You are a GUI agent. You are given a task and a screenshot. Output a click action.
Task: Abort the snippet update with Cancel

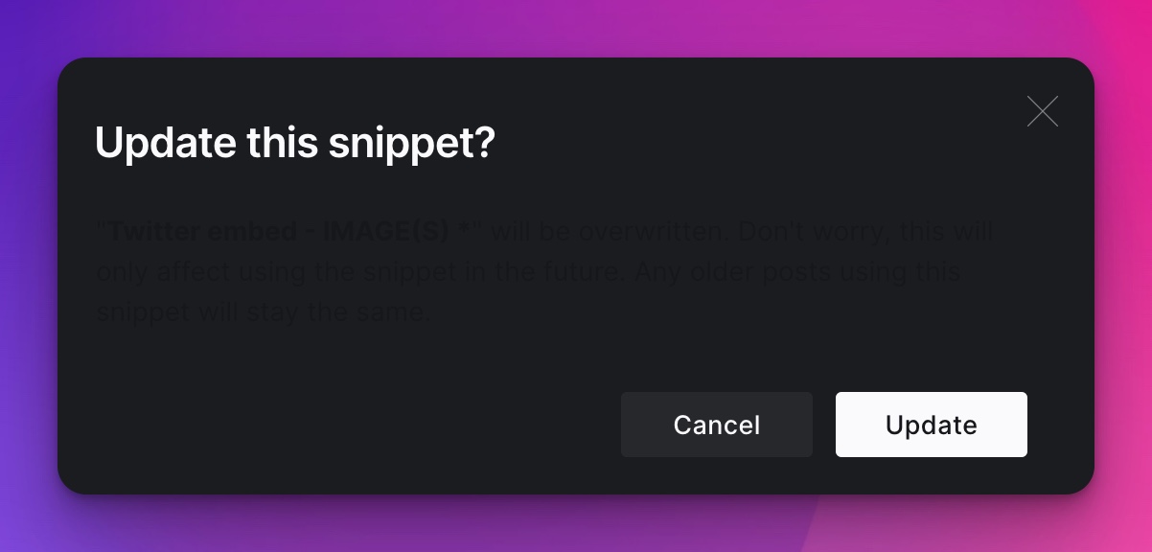pyautogui.click(x=717, y=425)
